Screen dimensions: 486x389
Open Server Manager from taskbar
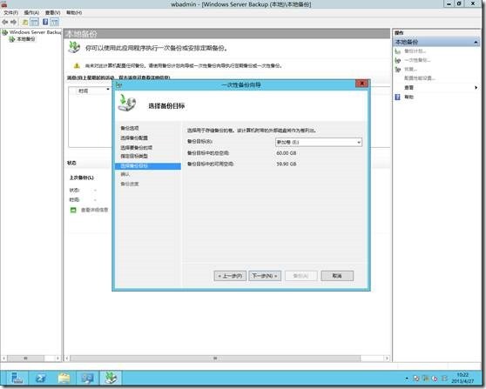click(17, 379)
